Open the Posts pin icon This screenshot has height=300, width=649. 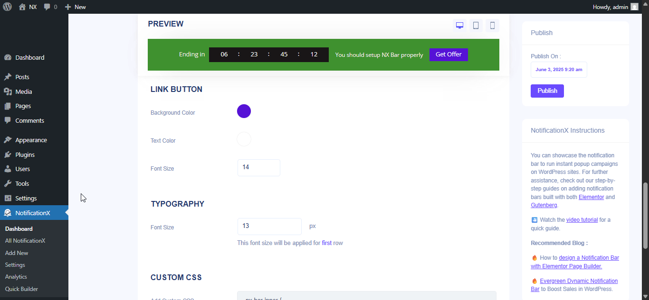click(8, 77)
